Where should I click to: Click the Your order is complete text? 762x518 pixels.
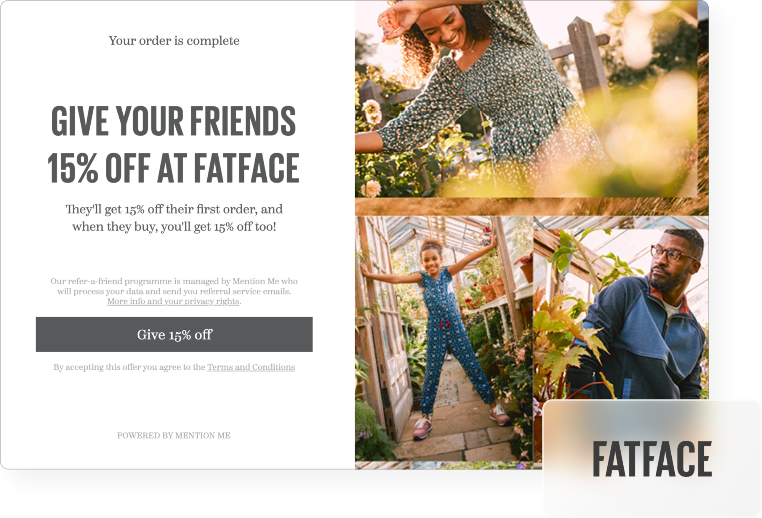pyautogui.click(x=174, y=40)
